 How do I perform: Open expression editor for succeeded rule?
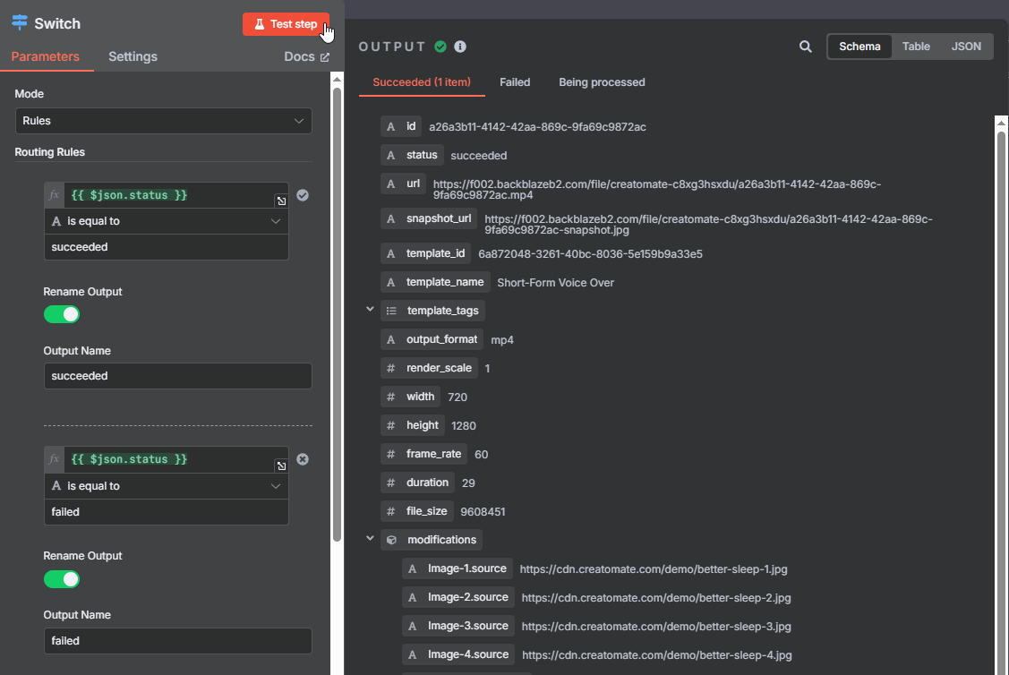click(281, 201)
